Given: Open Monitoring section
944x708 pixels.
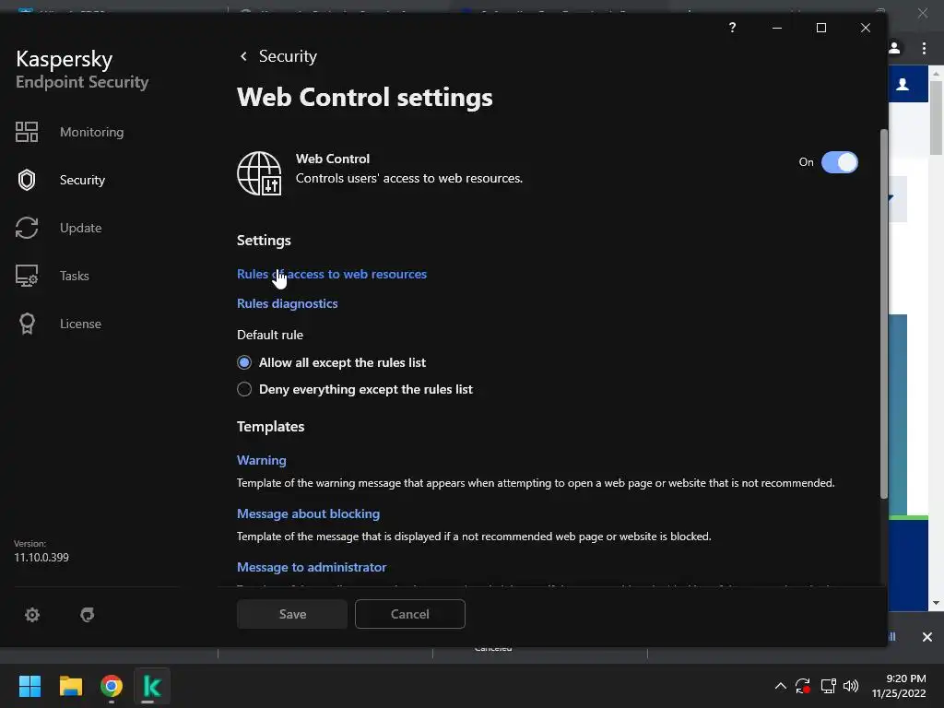Looking at the screenshot, I should (91, 132).
